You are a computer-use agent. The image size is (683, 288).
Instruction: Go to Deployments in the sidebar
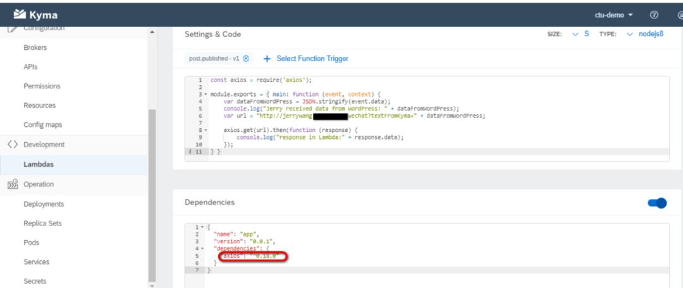pyautogui.click(x=44, y=204)
